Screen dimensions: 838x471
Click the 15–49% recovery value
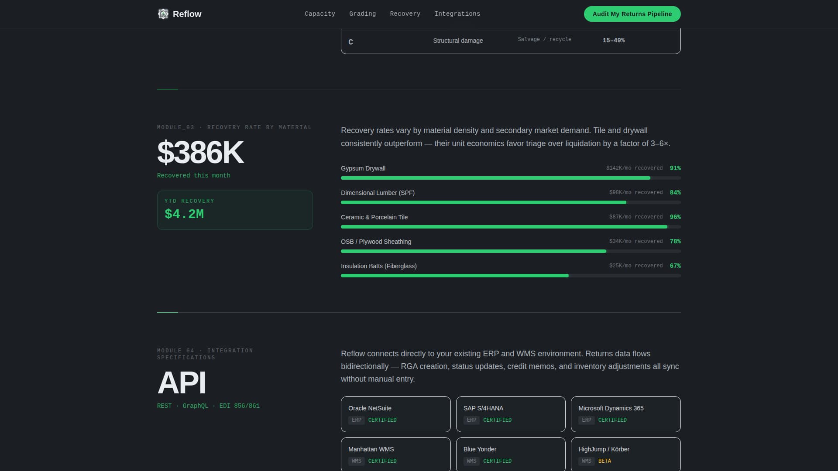[x=613, y=40]
